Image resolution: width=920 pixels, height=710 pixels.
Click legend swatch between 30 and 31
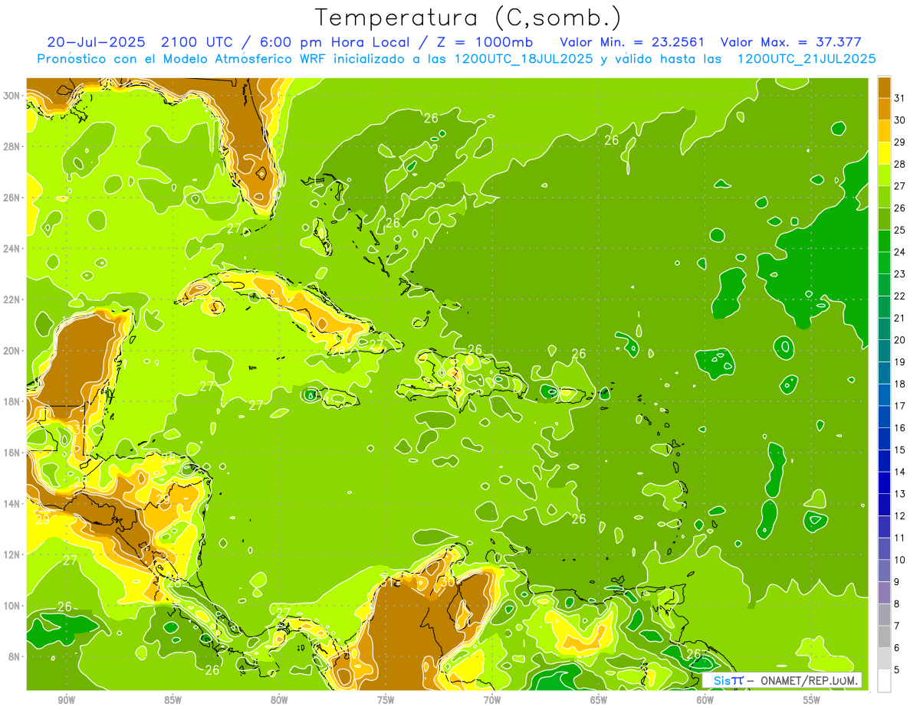point(884,108)
